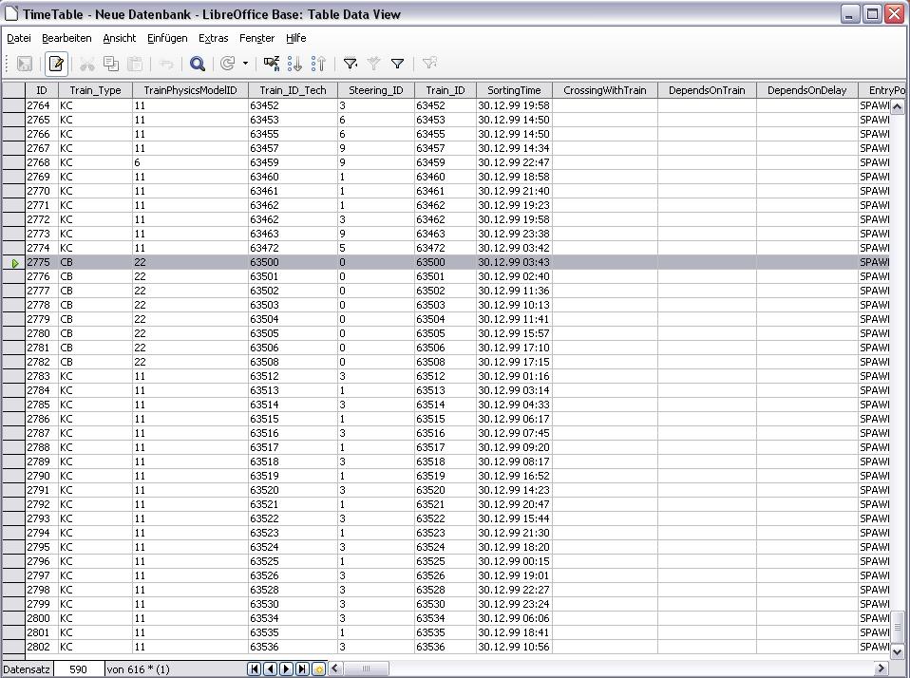910x678 pixels.
Task: Click ID cell 2790
Action: (42, 476)
